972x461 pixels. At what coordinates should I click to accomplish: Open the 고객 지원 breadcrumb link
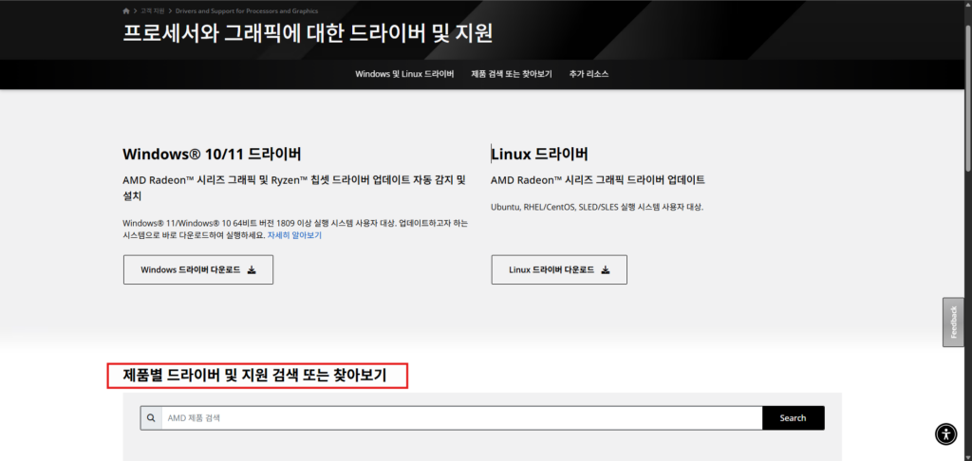point(153,11)
